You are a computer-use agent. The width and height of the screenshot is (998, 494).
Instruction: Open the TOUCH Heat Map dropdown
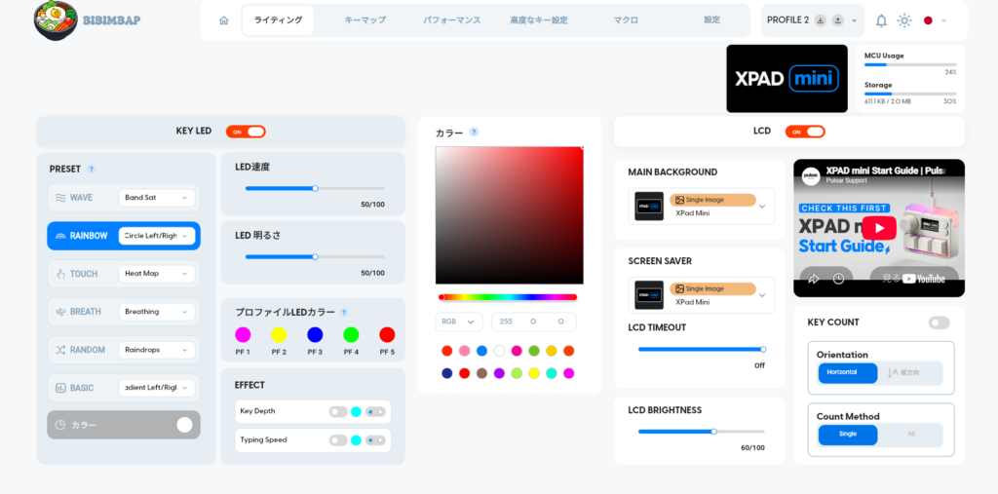(x=157, y=274)
